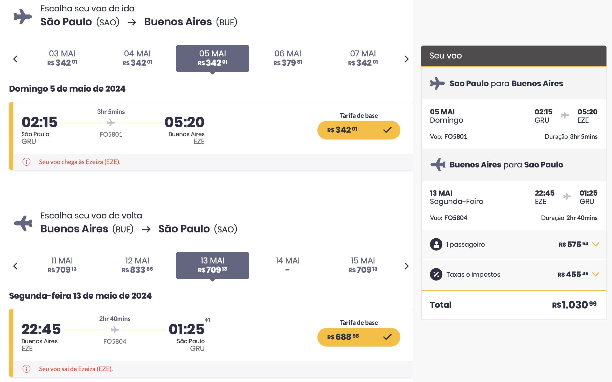
Task: Choose the 15 MAI return date
Action: 363,265
